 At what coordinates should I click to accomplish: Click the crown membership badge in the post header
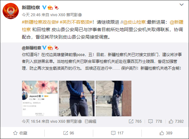click(50, 7)
